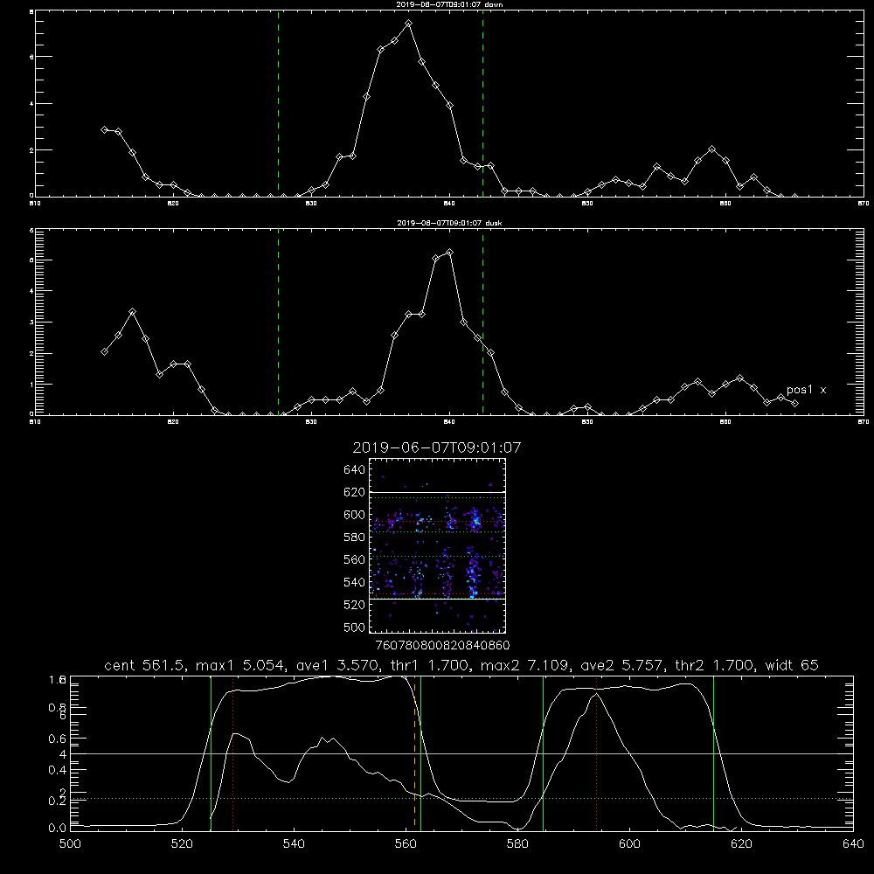
Task: Click the first diamond data point in the dawn plot
Action: click(104, 129)
